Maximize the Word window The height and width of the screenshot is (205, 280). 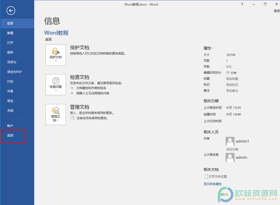[265, 4]
